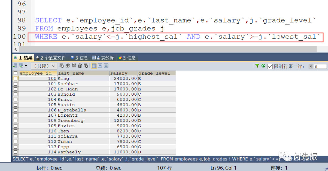Image resolution: width=328 pixels, height=171 pixels.
Task: Click the green refresh icon
Action: pyautogui.click(x=263, y=66)
